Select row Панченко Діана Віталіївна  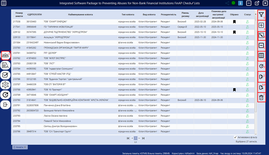click(x=133, y=105)
